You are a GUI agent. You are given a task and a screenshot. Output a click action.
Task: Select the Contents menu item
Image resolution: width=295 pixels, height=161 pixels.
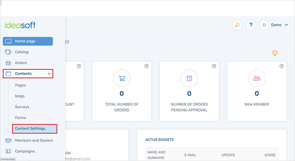pos(28,73)
